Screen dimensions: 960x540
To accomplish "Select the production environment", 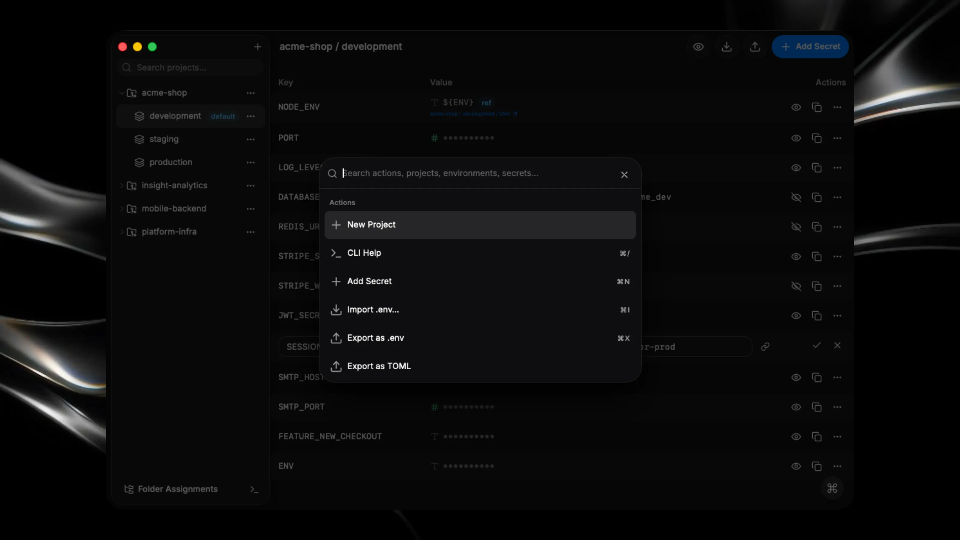I will 190,162.
